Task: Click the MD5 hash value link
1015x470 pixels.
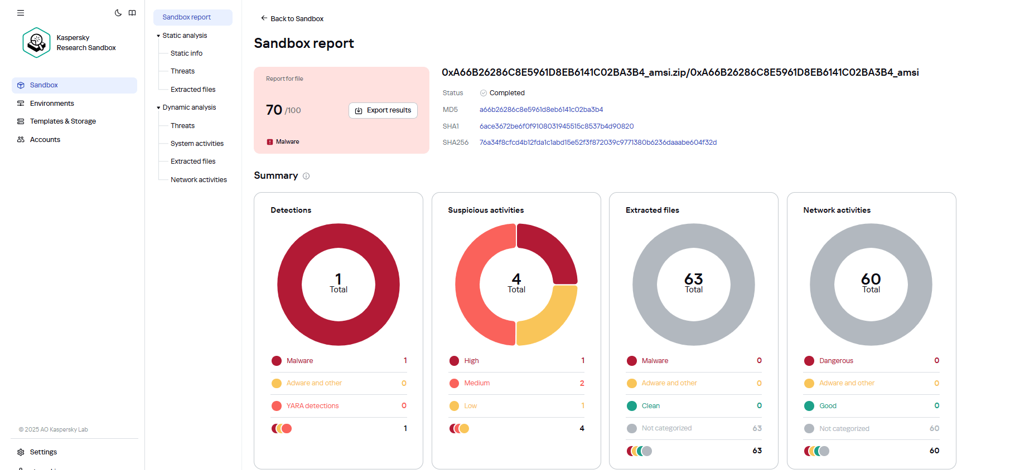Action: (x=541, y=110)
